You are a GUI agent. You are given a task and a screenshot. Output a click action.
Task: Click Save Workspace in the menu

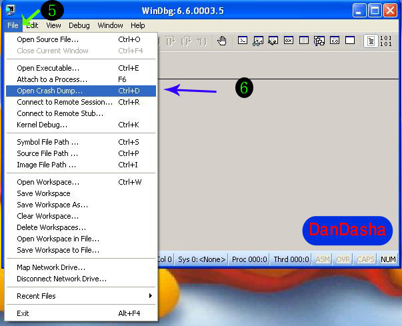click(81, 193)
